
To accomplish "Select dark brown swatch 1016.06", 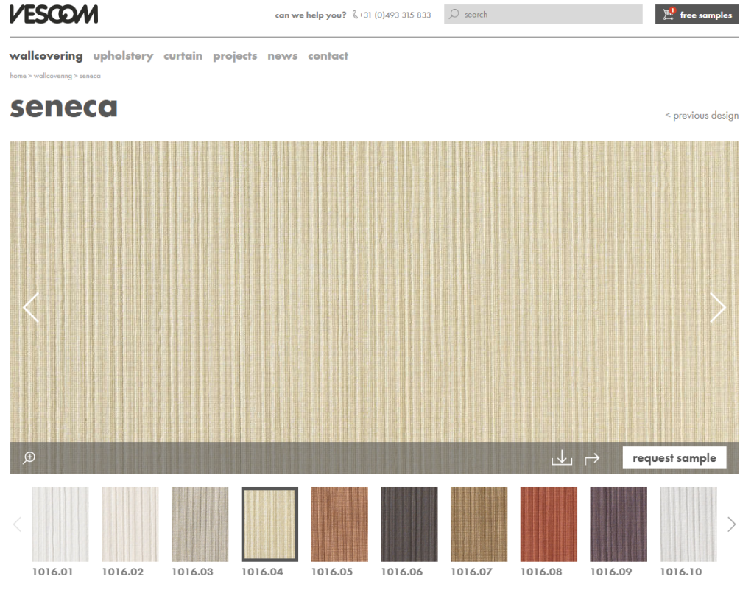I will point(409,524).
